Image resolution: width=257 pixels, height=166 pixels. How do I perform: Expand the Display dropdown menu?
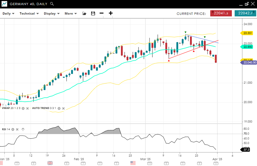click(52, 14)
